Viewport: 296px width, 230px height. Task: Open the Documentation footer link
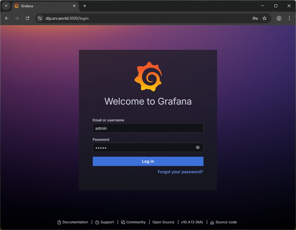pyautogui.click(x=75, y=222)
